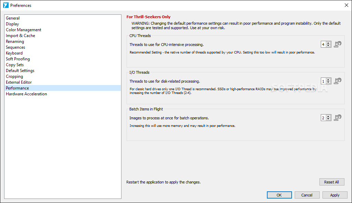Select the Performance category
The image size is (352, 203).
tap(63, 88)
